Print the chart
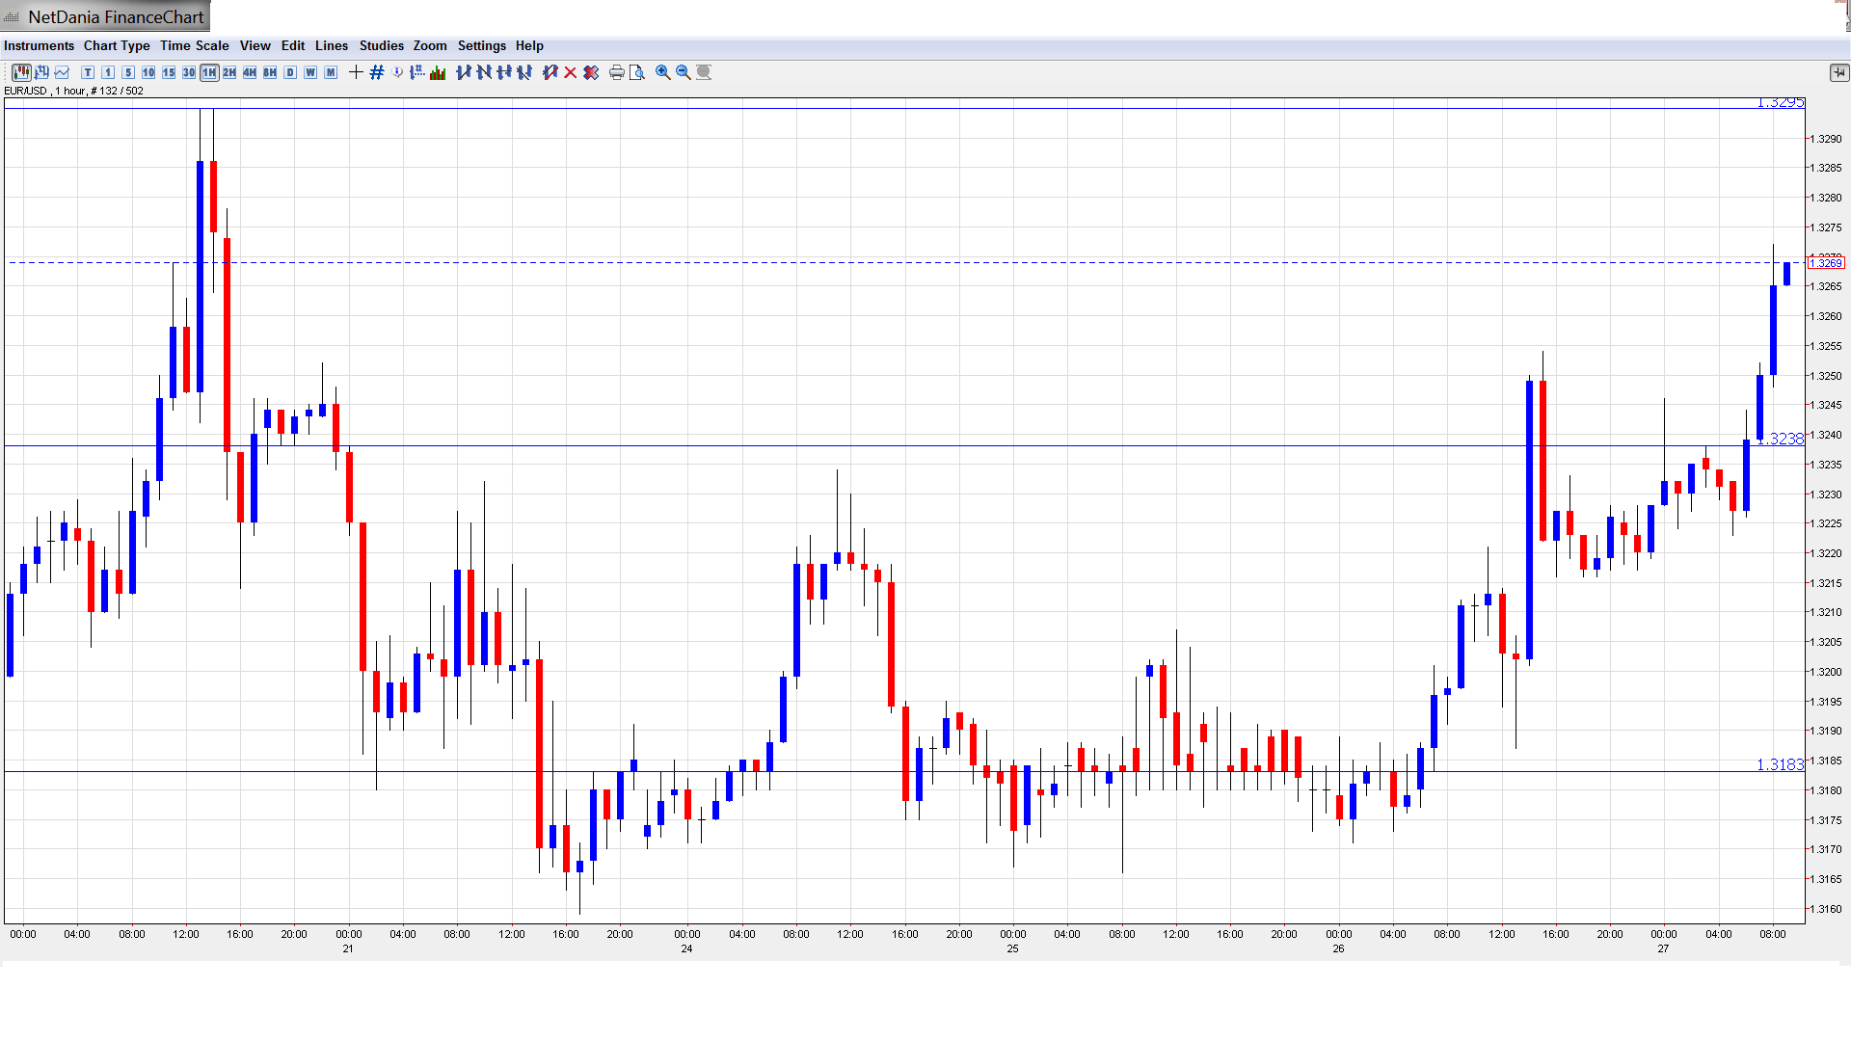The width and height of the screenshot is (1851, 1041). tap(616, 72)
